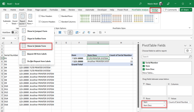Switch to the PivotTable Analyze tab

140,10
